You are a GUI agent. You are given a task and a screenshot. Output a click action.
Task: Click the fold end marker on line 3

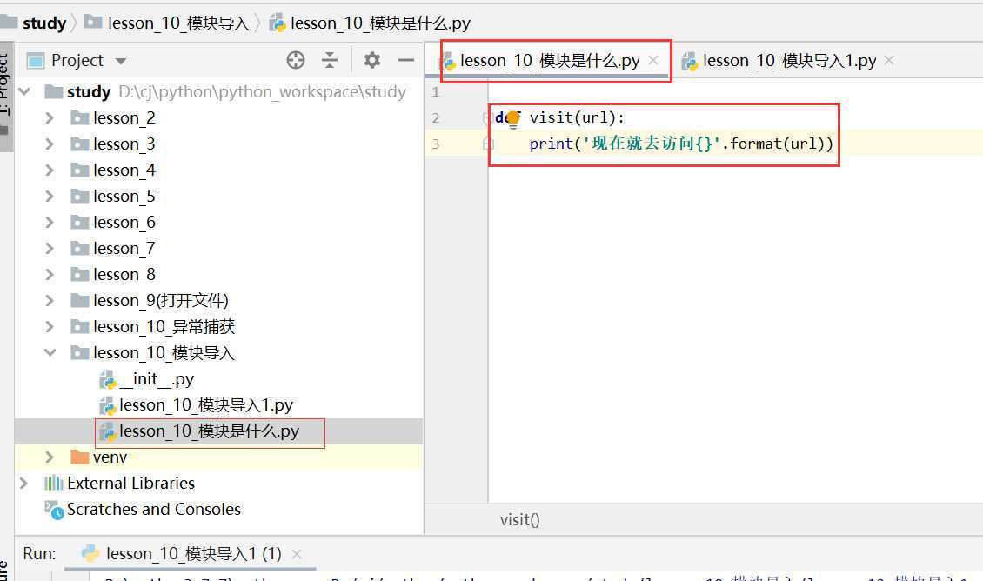[488, 144]
